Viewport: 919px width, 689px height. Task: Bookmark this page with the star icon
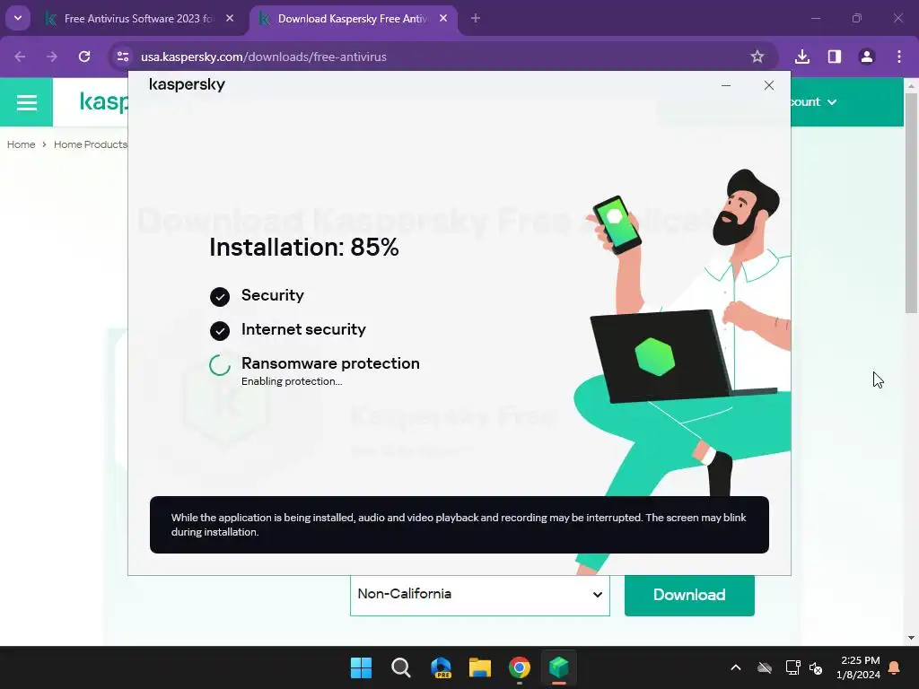(757, 57)
